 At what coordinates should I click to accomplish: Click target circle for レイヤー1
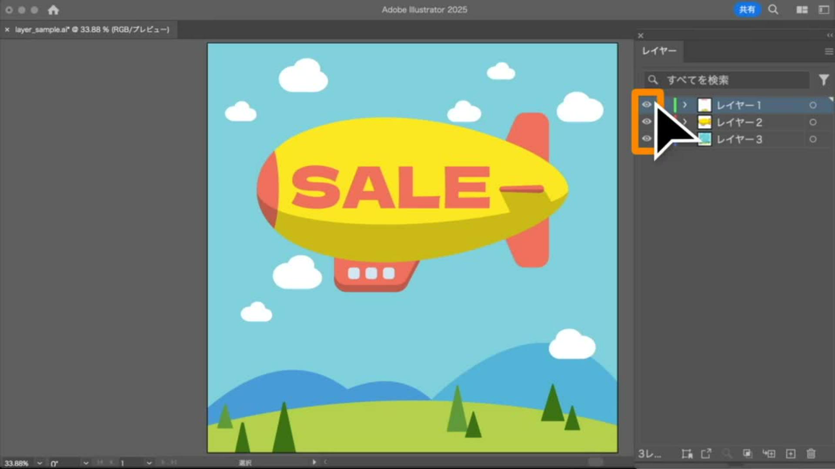pos(812,105)
